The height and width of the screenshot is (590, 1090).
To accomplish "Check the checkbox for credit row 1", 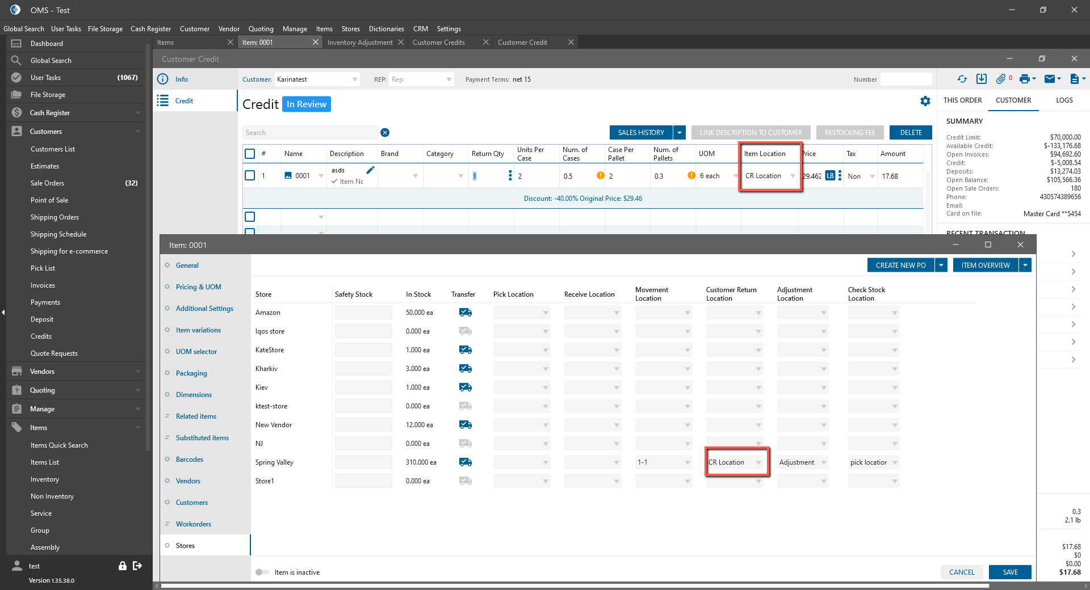I will 250,176.
